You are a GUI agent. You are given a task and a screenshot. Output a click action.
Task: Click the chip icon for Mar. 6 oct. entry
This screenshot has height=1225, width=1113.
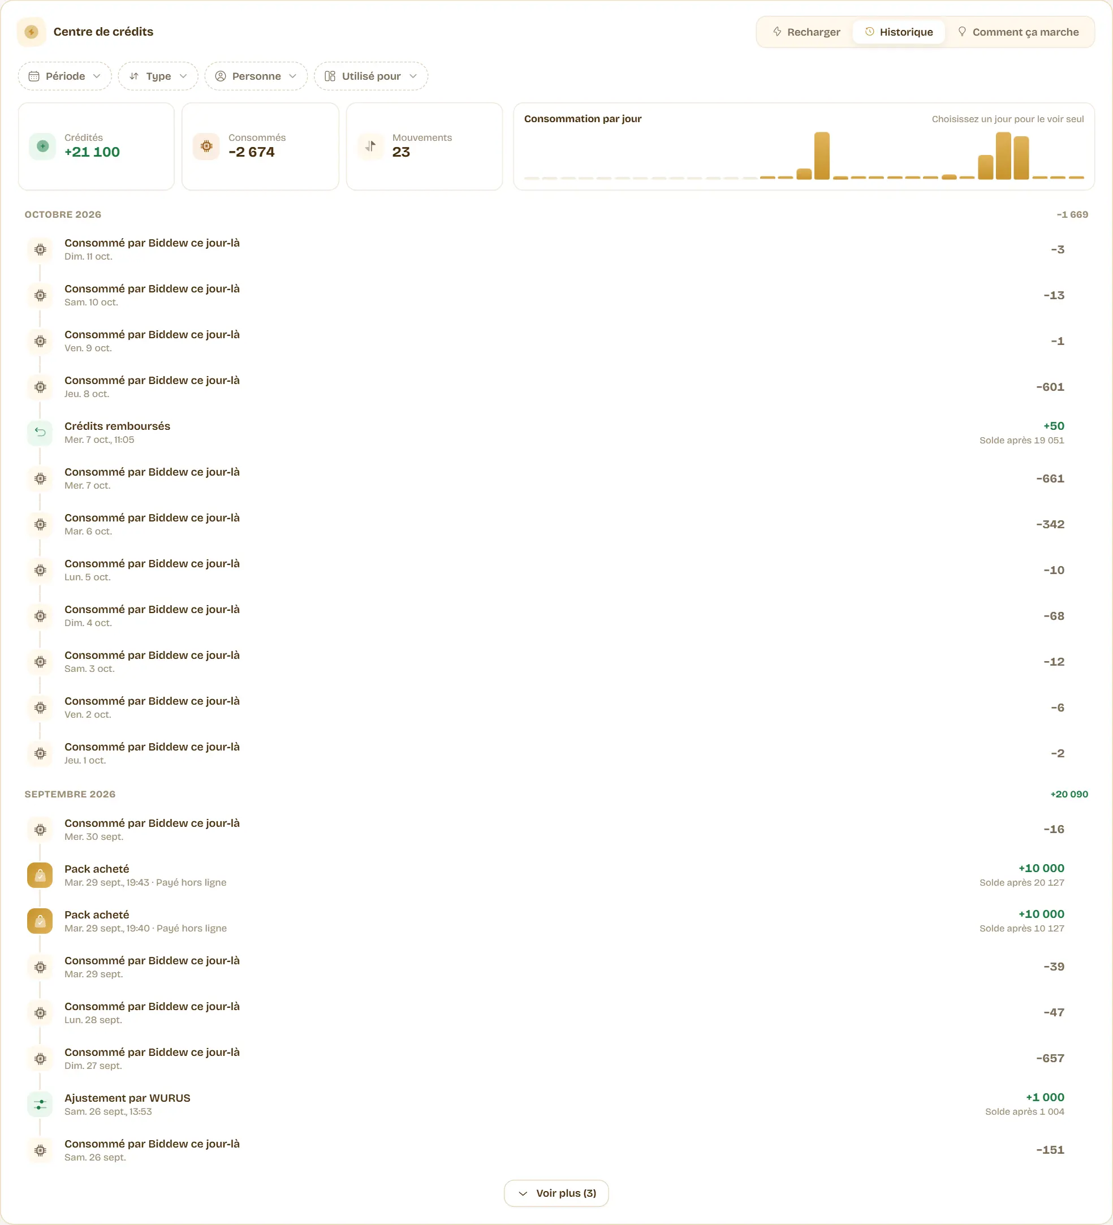coord(40,524)
